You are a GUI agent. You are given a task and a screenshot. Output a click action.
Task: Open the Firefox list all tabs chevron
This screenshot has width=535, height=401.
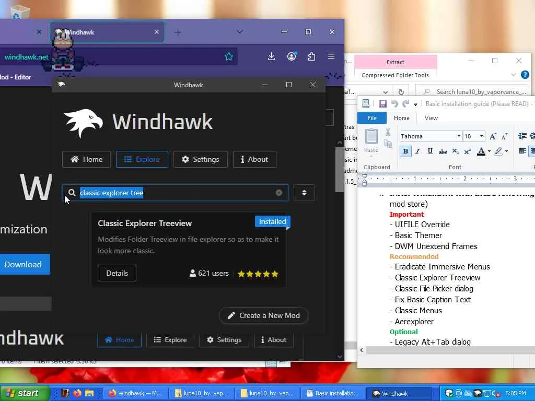(x=239, y=32)
